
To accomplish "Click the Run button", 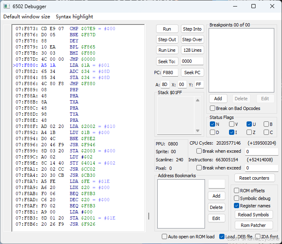I will click(x=167, y=29).
